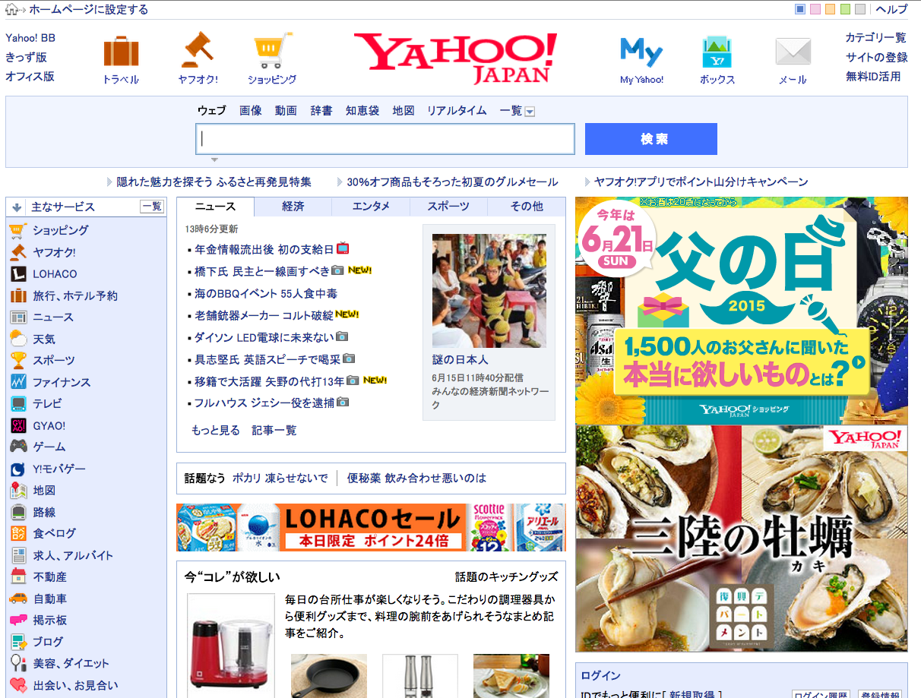Open the LOHACOセール banner
Screen dimensions: 921x698
[371, 527]
